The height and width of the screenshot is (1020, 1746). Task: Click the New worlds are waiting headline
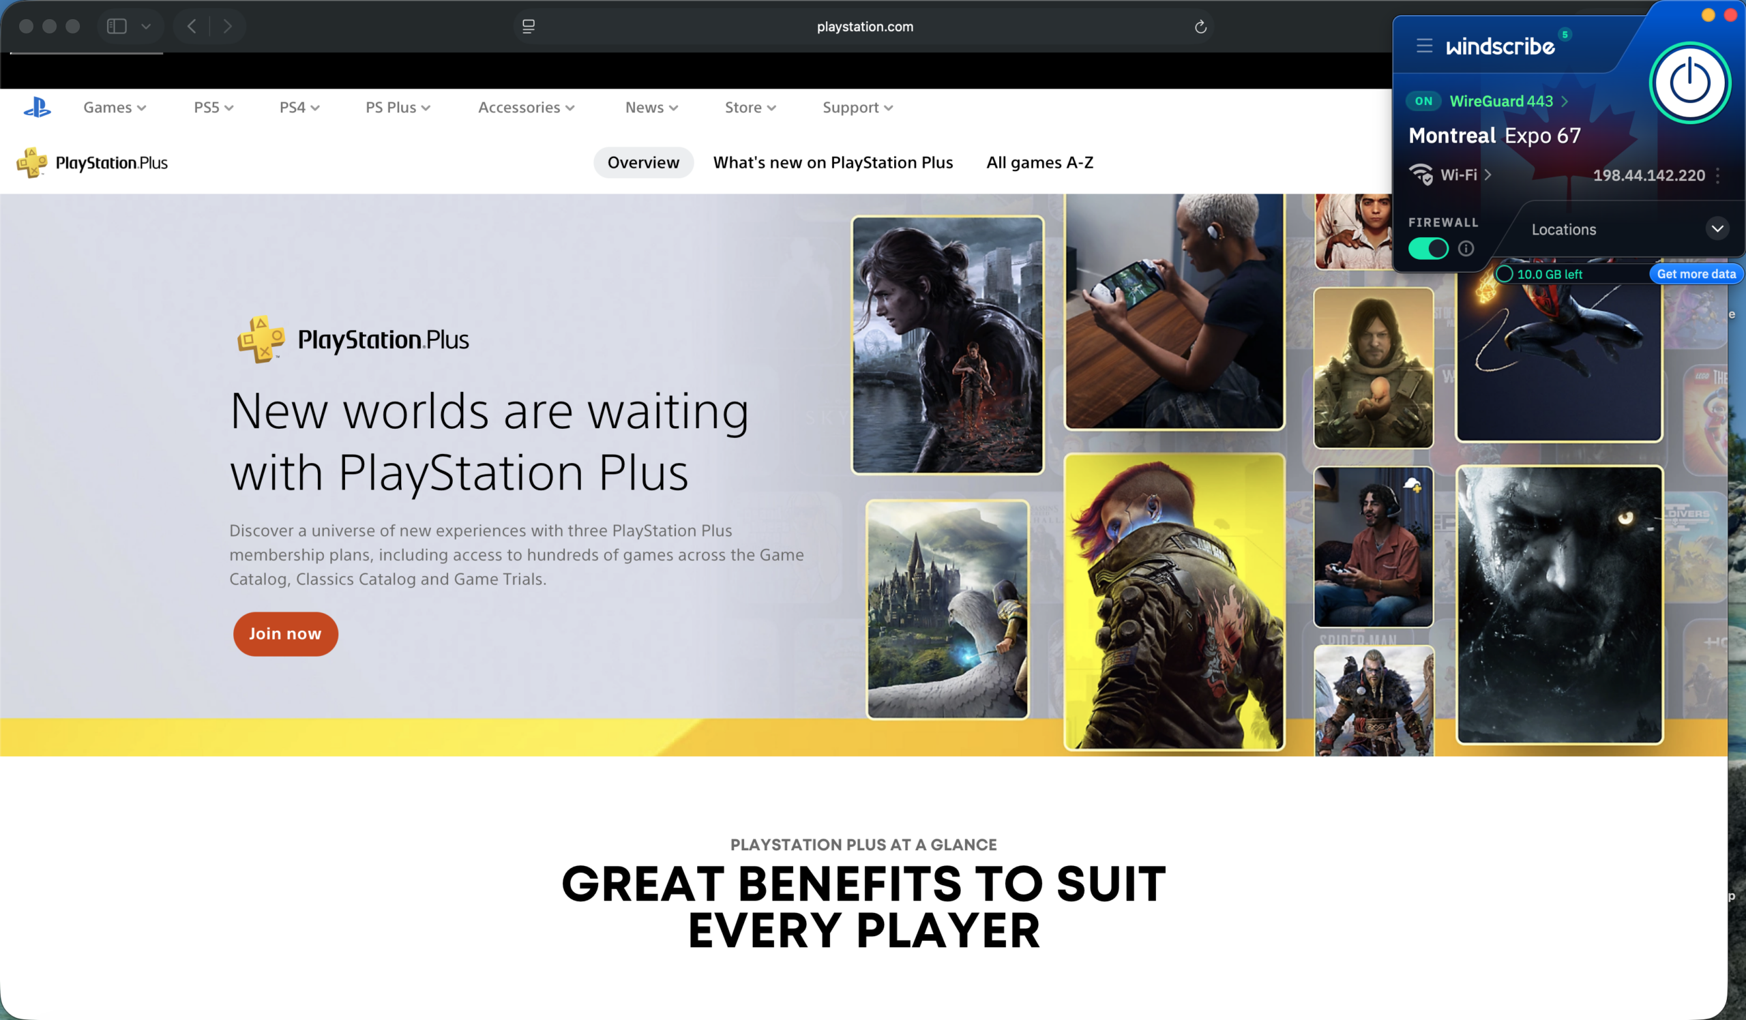click(489, 441)
